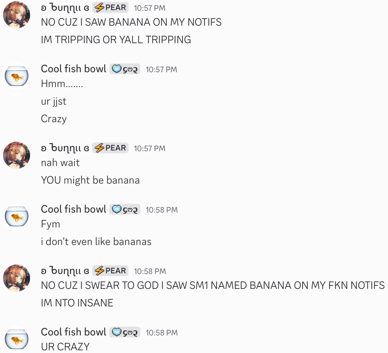Open "Cool fish bowl" username above "Hmm......."
This screenshot has height=353, width=388.
coord(74,69)
